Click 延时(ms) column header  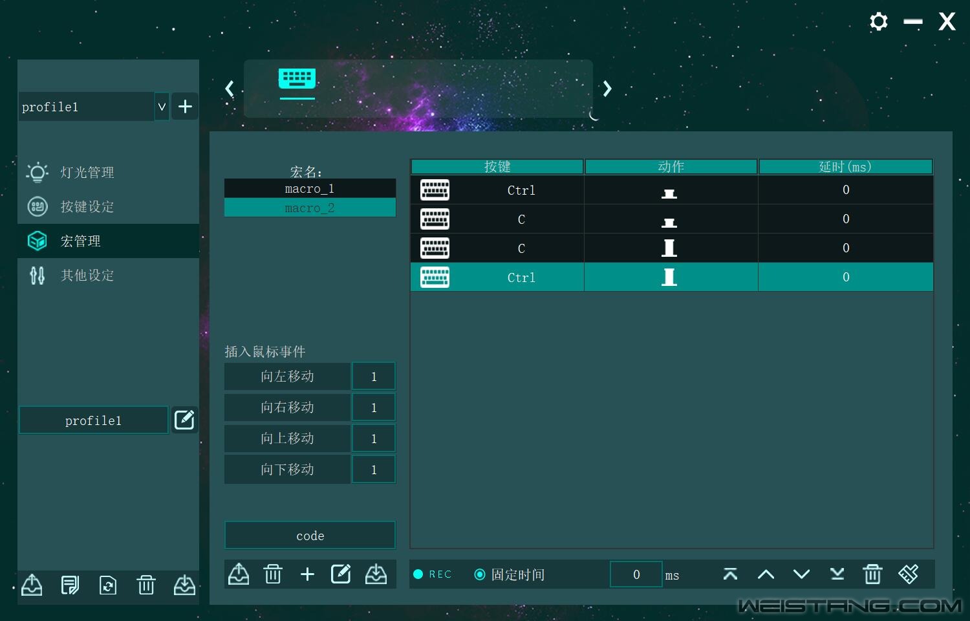coord(845,167)
